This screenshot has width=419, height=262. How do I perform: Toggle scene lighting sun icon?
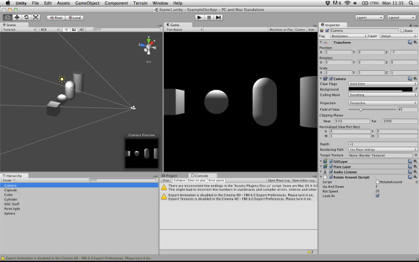coord(66,29)
